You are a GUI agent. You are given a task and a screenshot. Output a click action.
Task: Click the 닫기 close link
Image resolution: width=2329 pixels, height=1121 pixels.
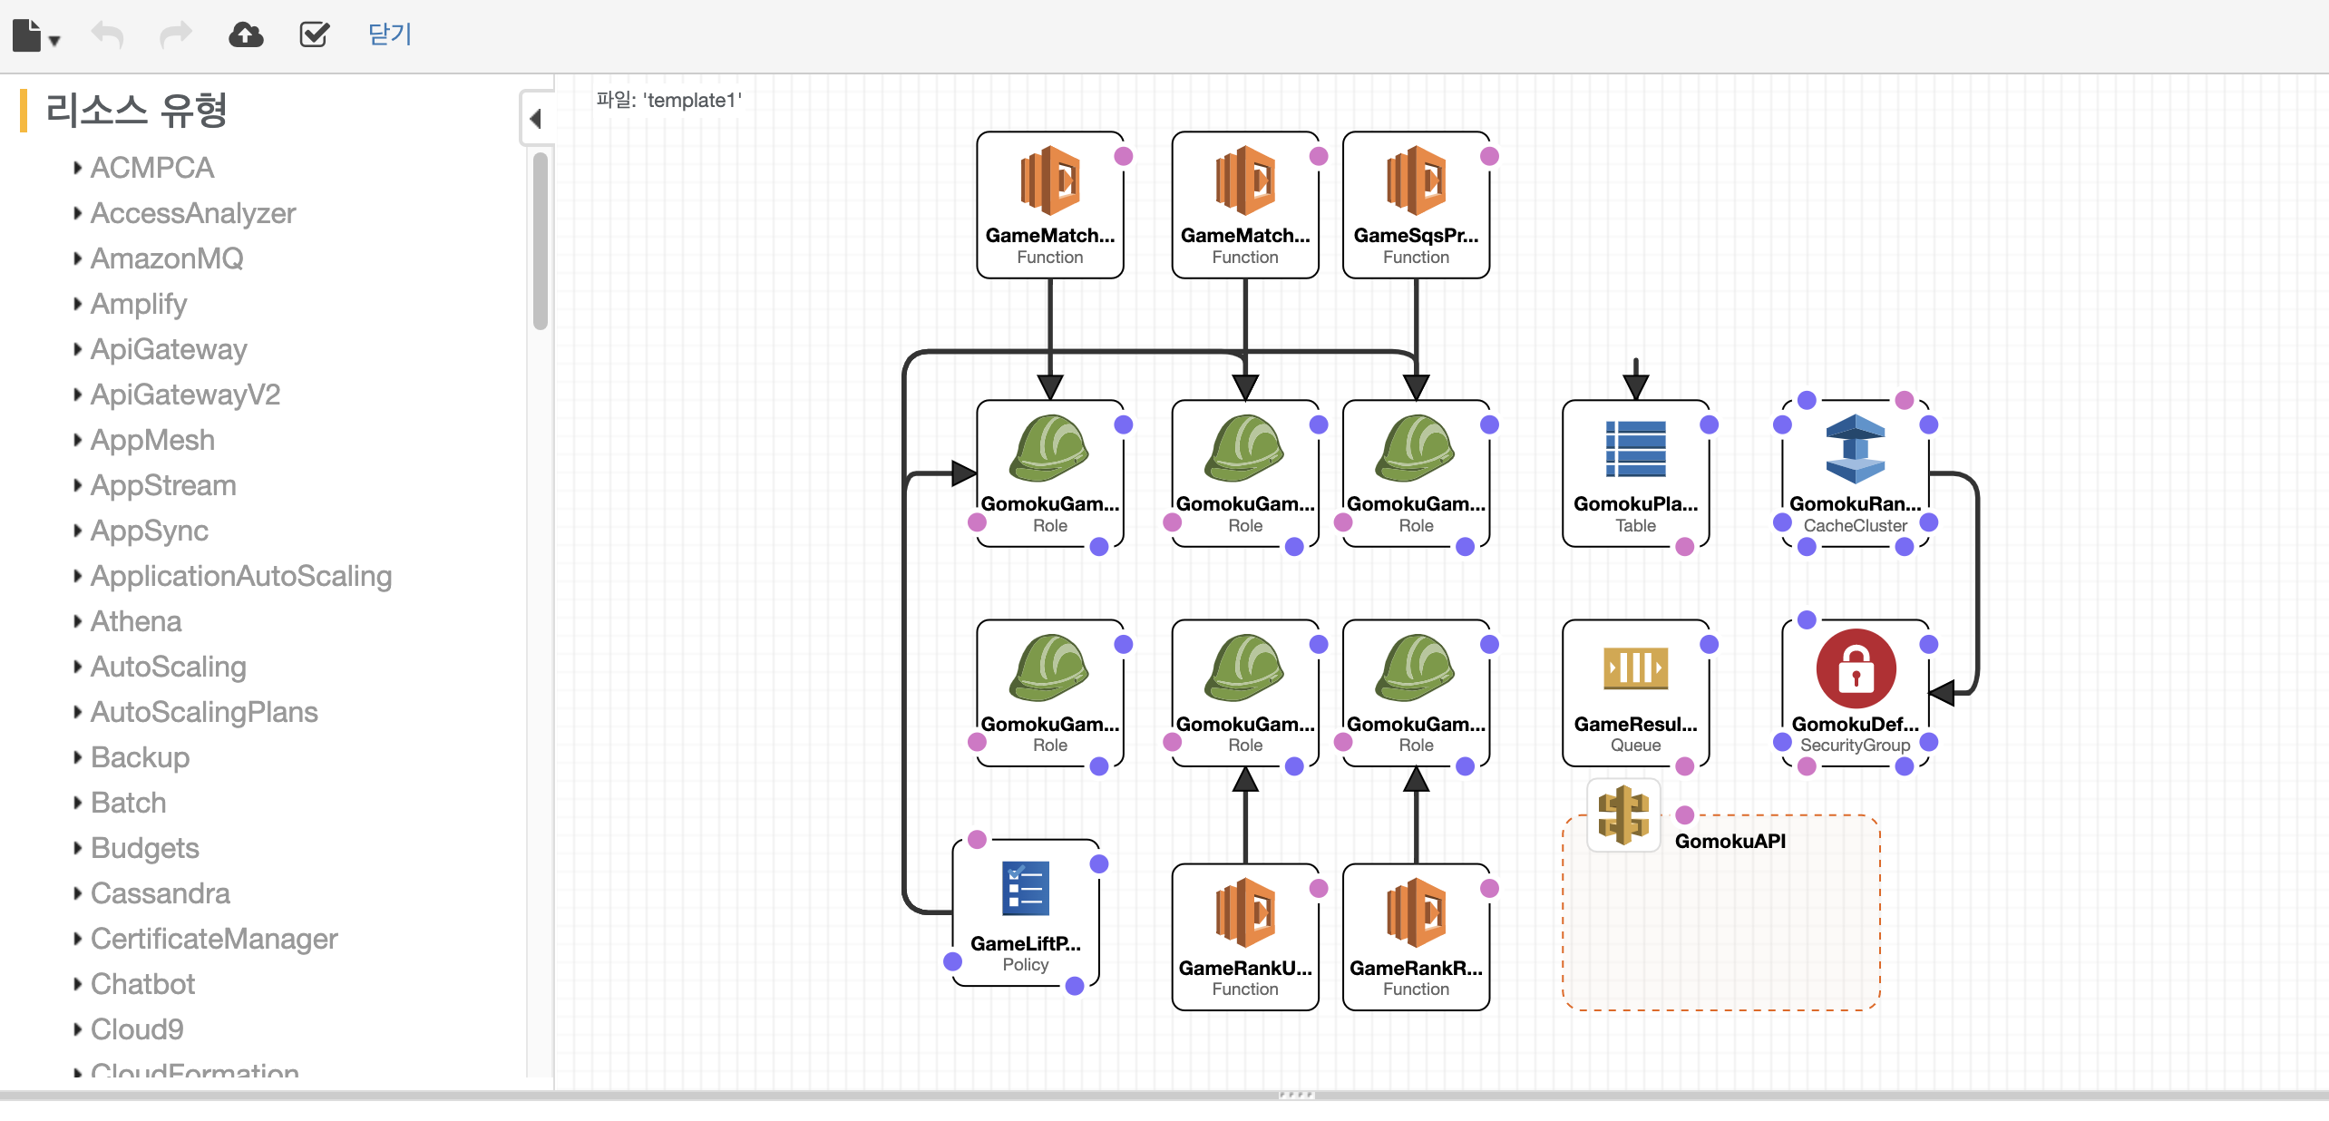tap(390, 34)
